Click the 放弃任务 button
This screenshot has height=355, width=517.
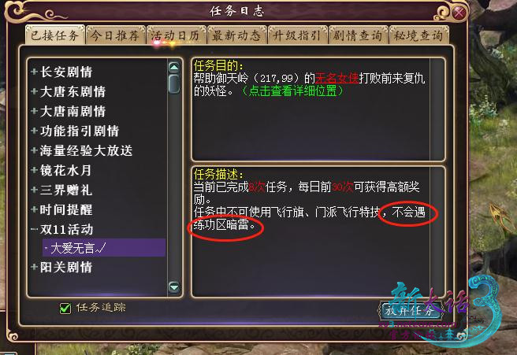tap(410, 310)
